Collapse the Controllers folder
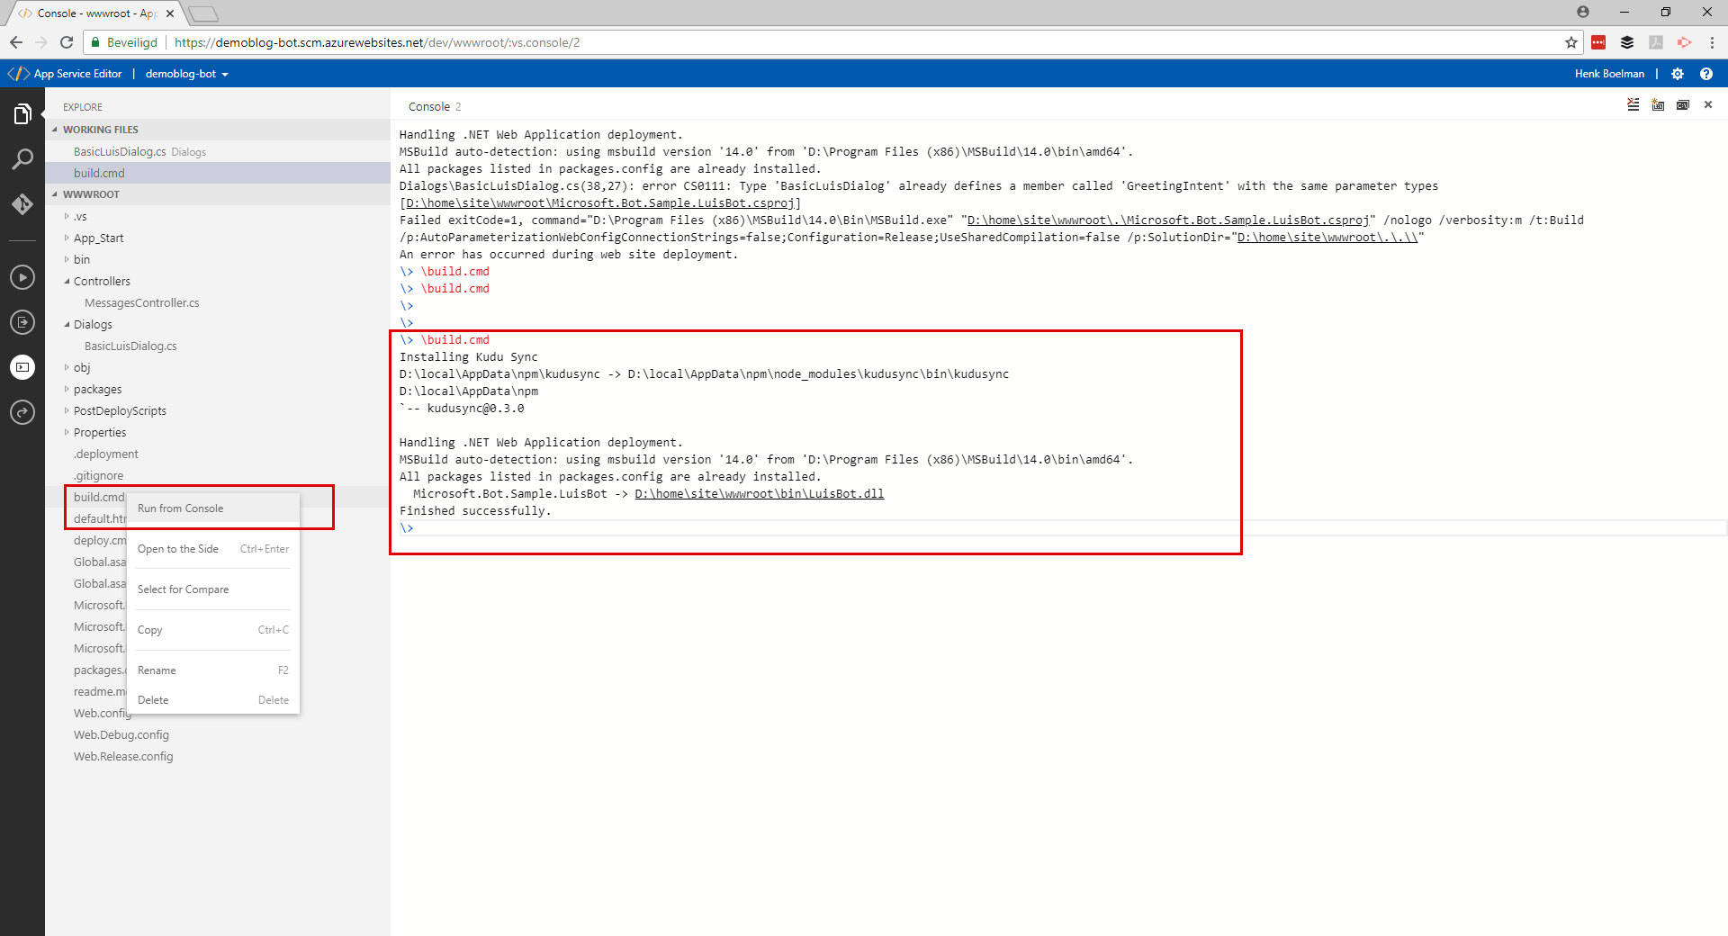1728x936 pixels. (x=67, y=281)
